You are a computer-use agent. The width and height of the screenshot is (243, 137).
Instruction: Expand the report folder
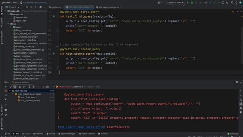pos(11,27)
